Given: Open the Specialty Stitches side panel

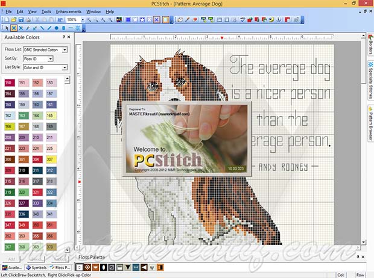Looking at the screenshot, I should (370, 80).
